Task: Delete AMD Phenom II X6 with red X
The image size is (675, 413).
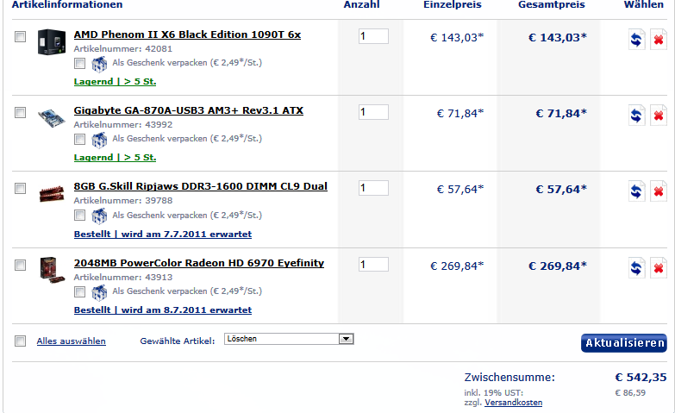Action: coord(659,40)
